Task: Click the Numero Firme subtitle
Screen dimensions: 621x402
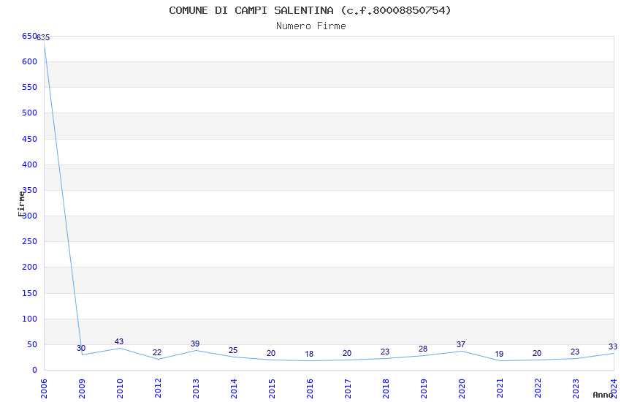Action: tap(311, 26)
